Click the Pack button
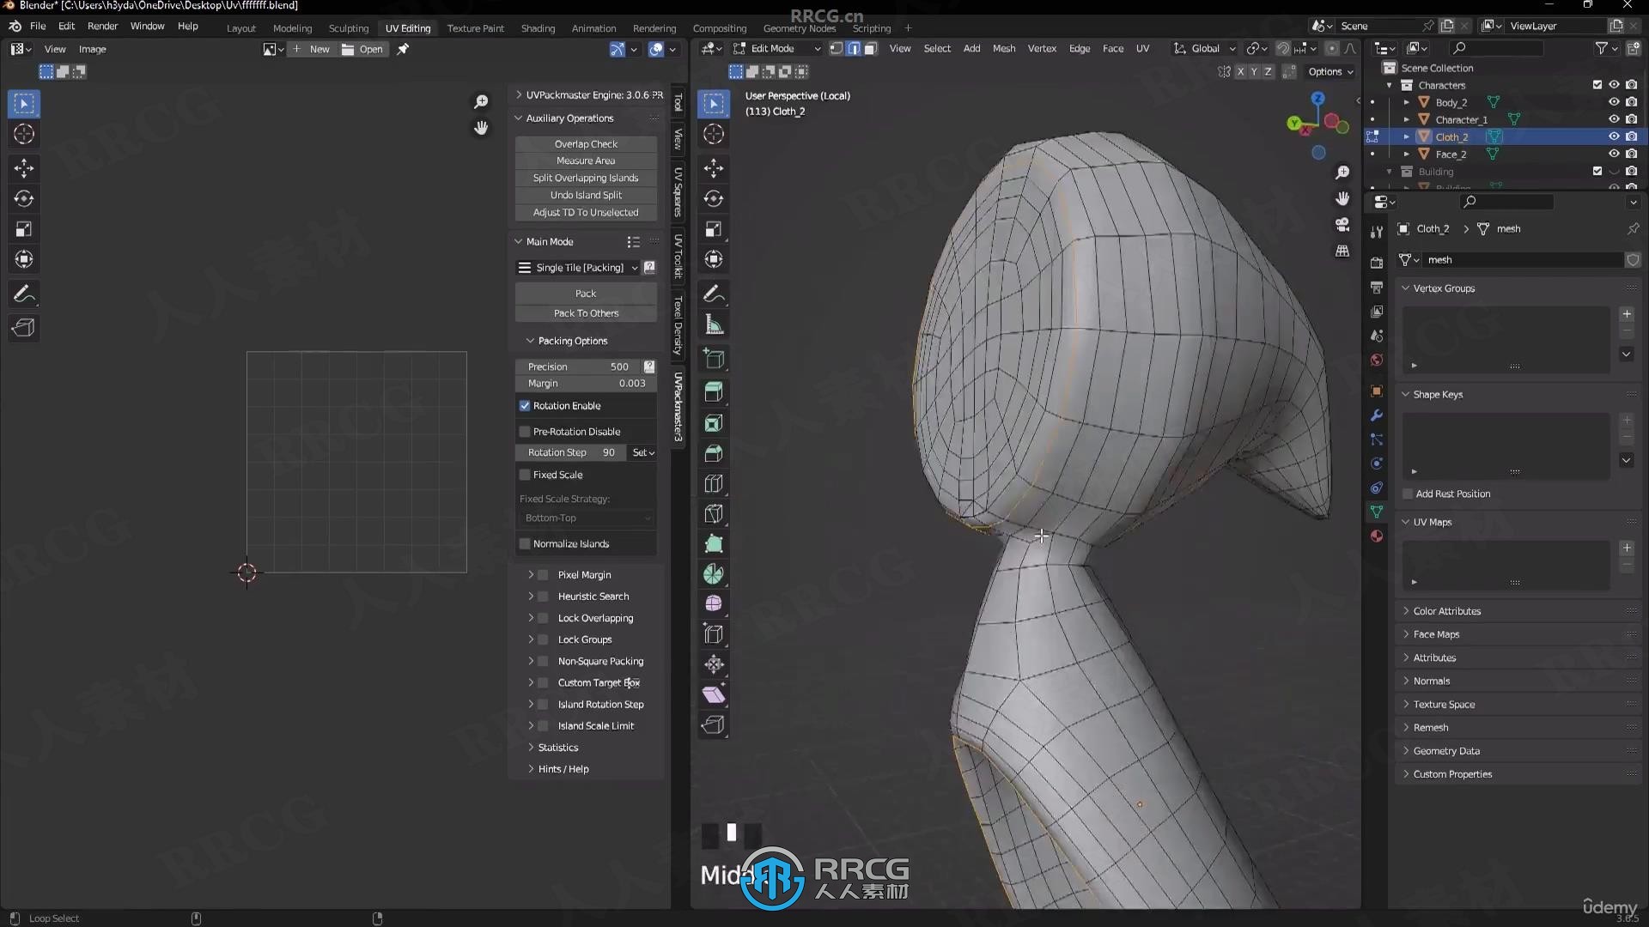The width and height of the screenshot is (1649, 927). tap(584, 292)
